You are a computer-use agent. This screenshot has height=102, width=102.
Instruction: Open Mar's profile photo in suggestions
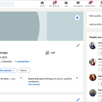[93, 62]
